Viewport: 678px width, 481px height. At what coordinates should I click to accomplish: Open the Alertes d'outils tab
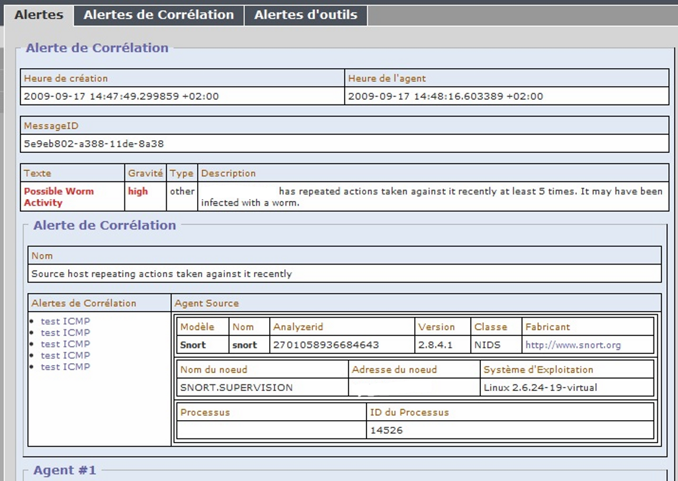point(306,15)
